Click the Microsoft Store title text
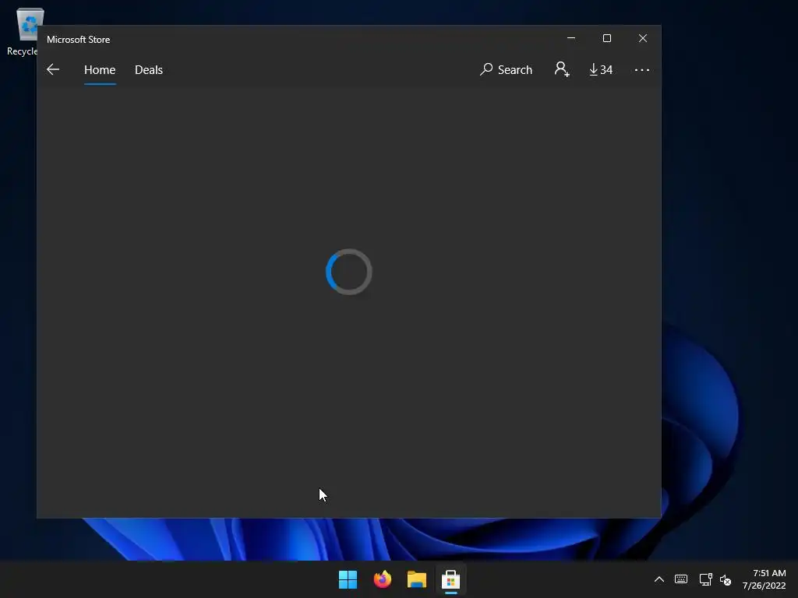 pos(79,39)
